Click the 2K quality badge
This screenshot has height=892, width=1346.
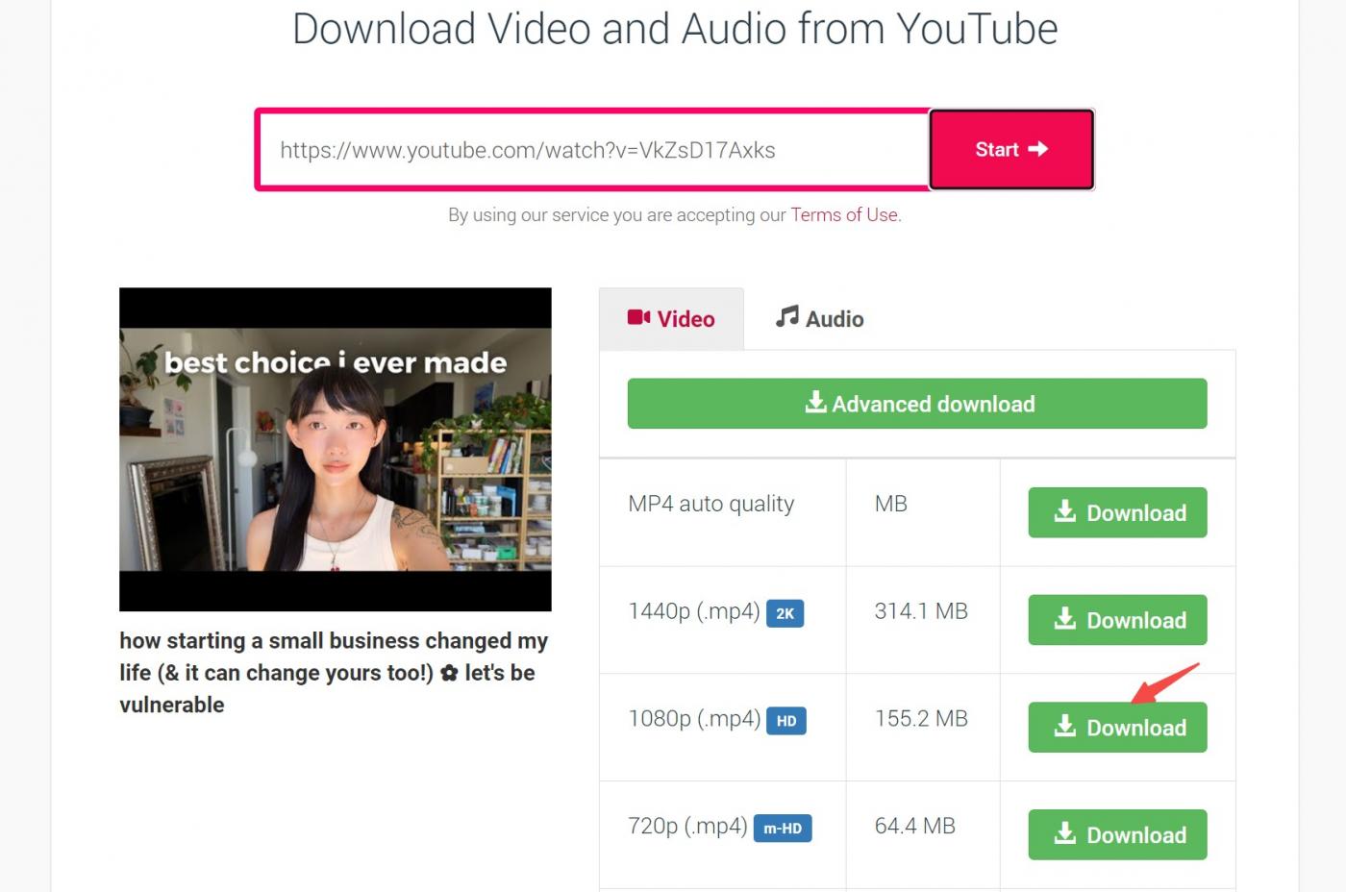tap(785, 613)
